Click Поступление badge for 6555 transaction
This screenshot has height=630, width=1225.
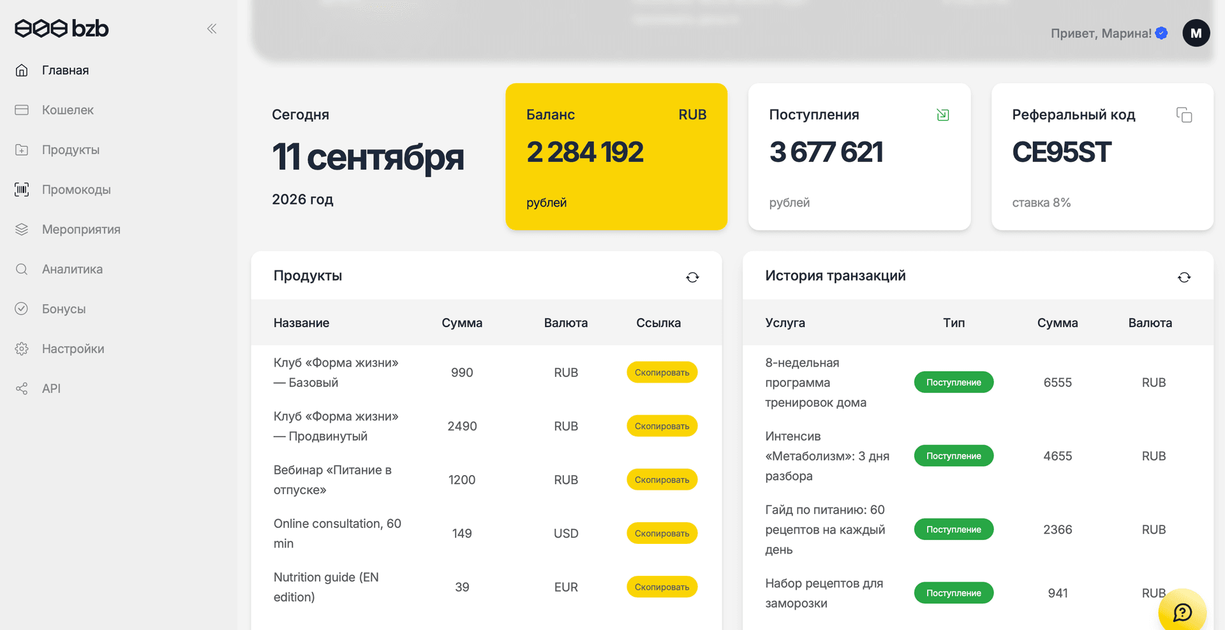(x=954, y=382)
